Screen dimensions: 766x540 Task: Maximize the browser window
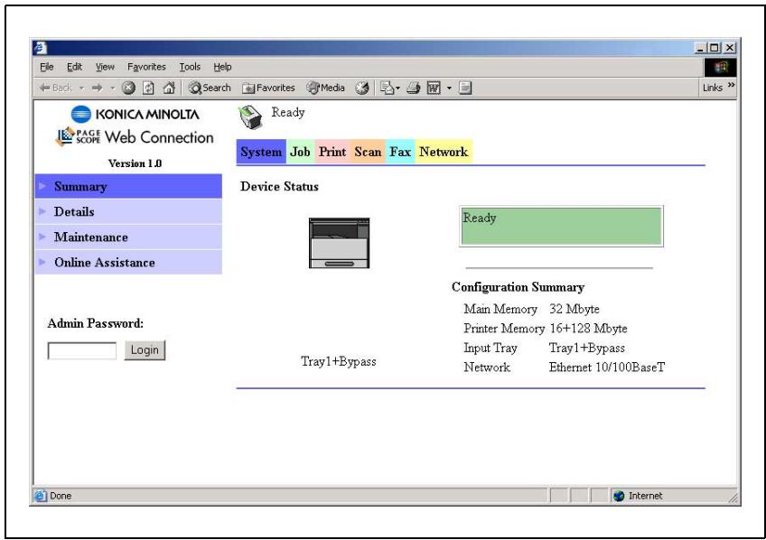714,48
